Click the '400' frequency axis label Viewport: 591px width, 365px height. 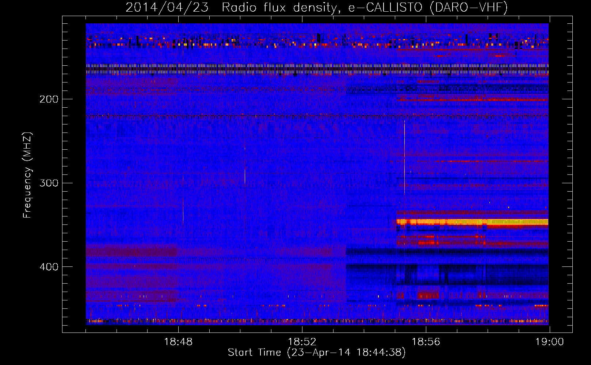tap(49, 267)
